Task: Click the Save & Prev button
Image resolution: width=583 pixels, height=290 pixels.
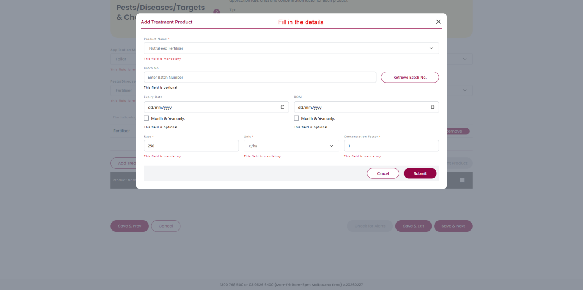Action: (129, 226)
